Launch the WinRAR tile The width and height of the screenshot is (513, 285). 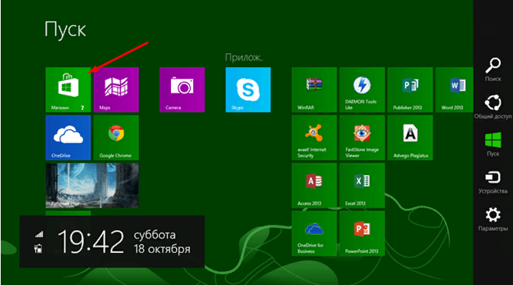pos(314,90)
